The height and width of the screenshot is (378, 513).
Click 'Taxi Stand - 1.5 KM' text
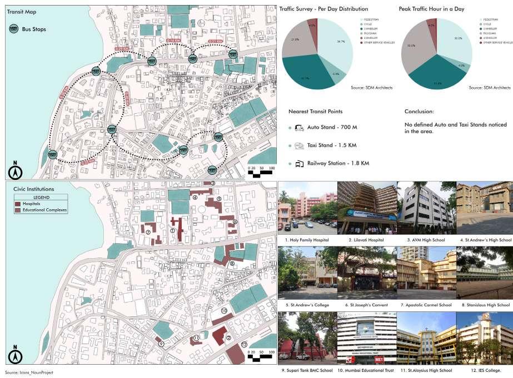click(332, 145)
